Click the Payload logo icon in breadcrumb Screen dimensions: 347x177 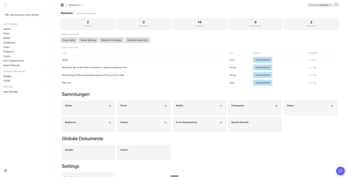pyautogui.click(x=62, y=5)
